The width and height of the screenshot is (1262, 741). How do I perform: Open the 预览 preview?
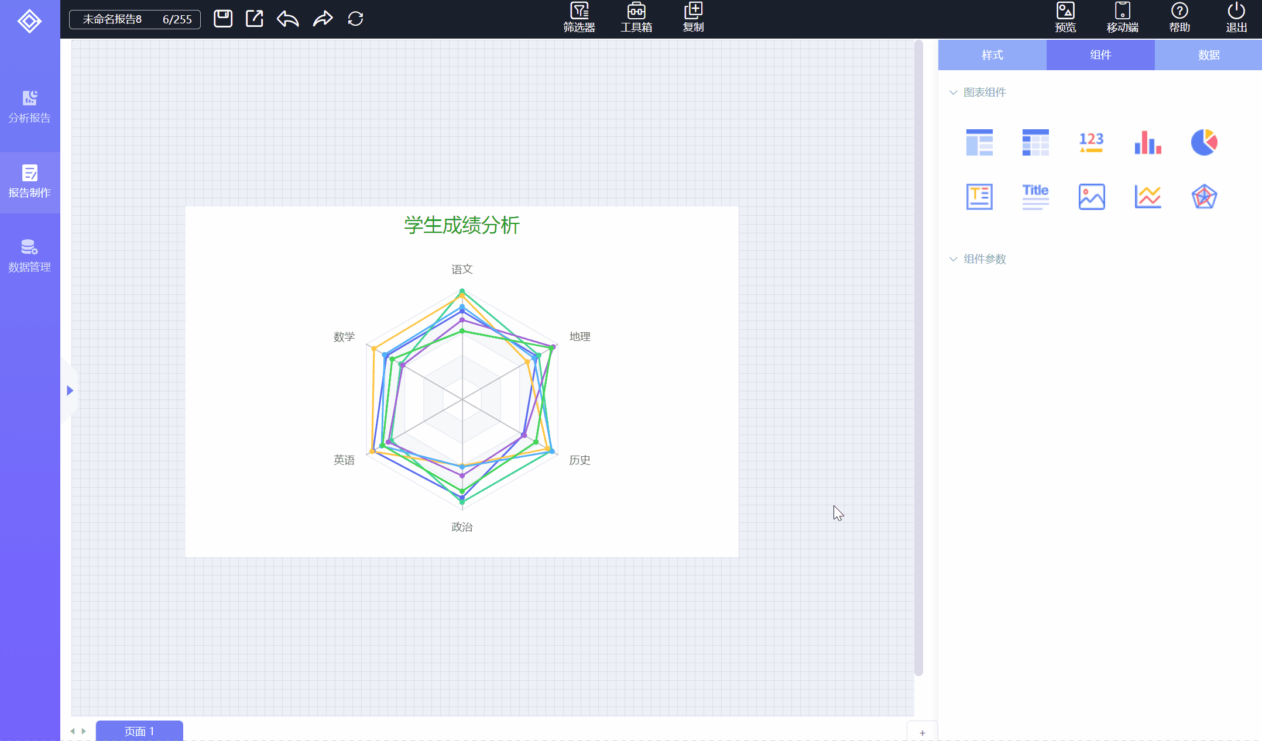click(1065, 18)
